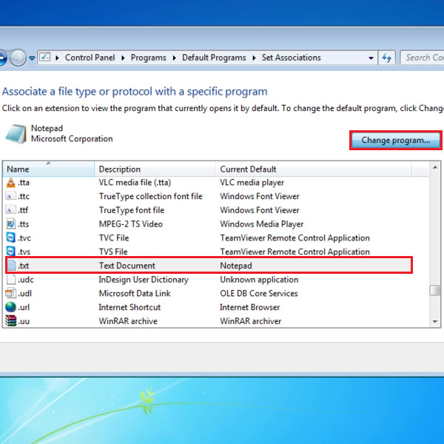Select the .tts extension name
This screenshot has width=444, height=444.
pos(24,224)
